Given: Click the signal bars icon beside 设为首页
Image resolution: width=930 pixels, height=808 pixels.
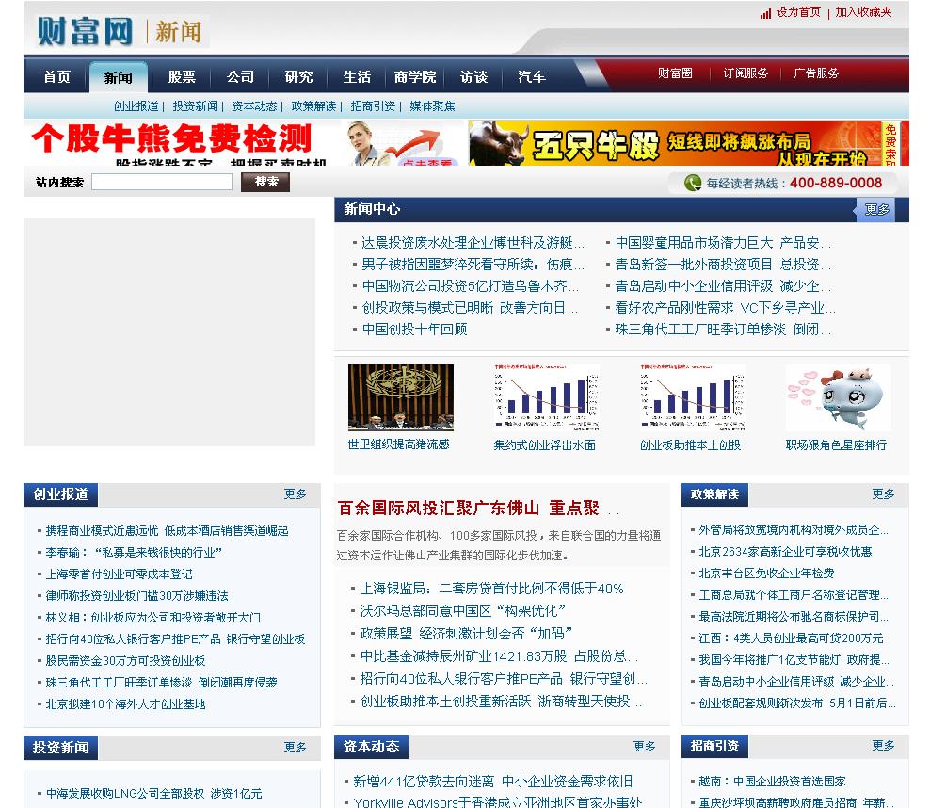Looking at the screenshot, I should [x=765, y=13].
